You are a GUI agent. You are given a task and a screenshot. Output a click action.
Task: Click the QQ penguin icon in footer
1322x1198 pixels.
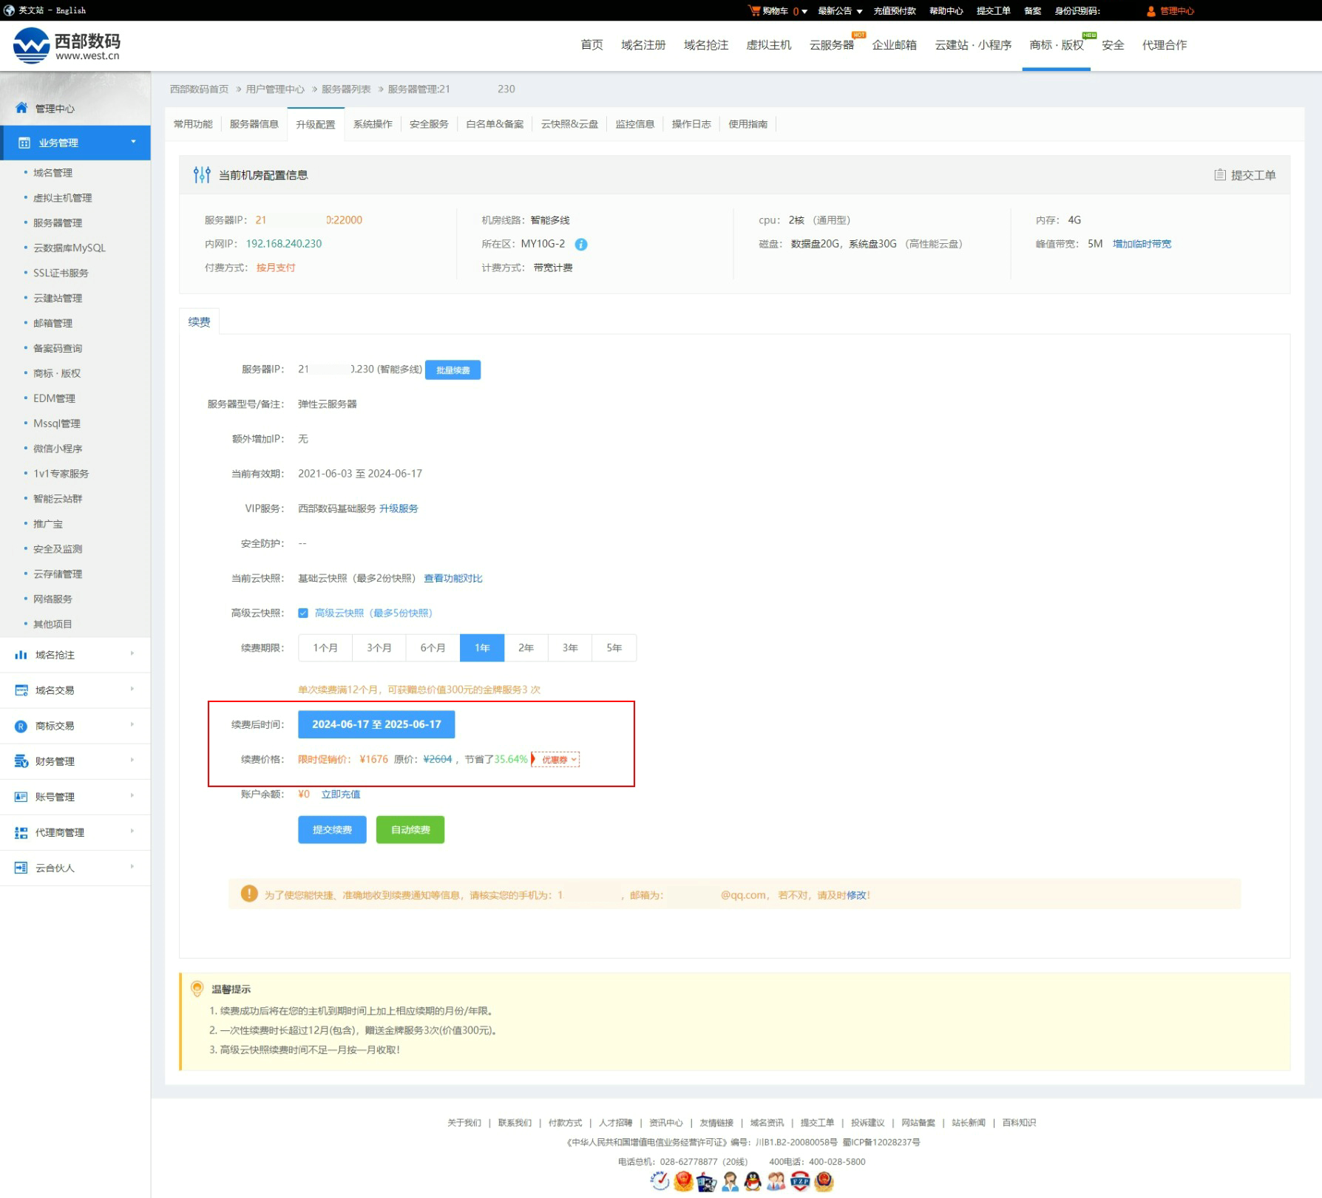point(753,1181)
